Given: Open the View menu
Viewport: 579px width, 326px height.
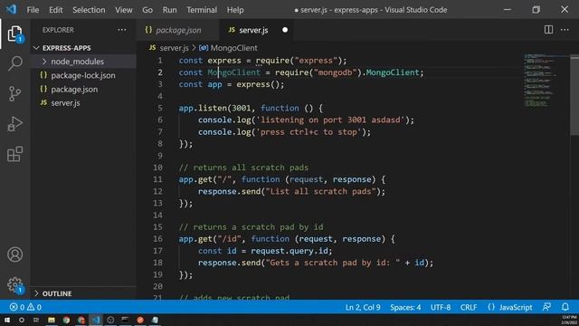Looking at the screenshot, I should pos(124,10).
